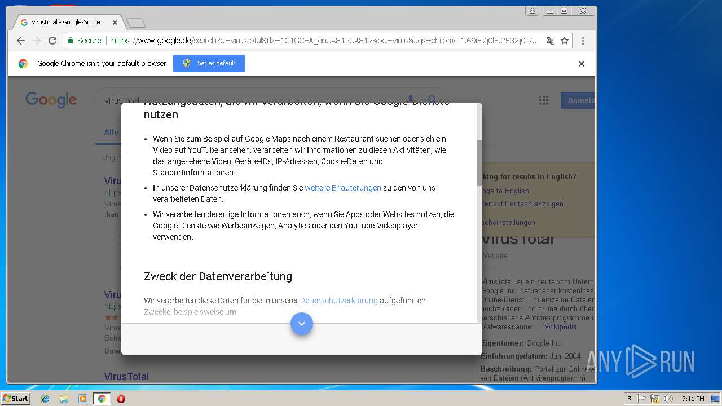722x406 pixels.
Task: Click the green Secure padlock icon
Action: pos(71,41)
